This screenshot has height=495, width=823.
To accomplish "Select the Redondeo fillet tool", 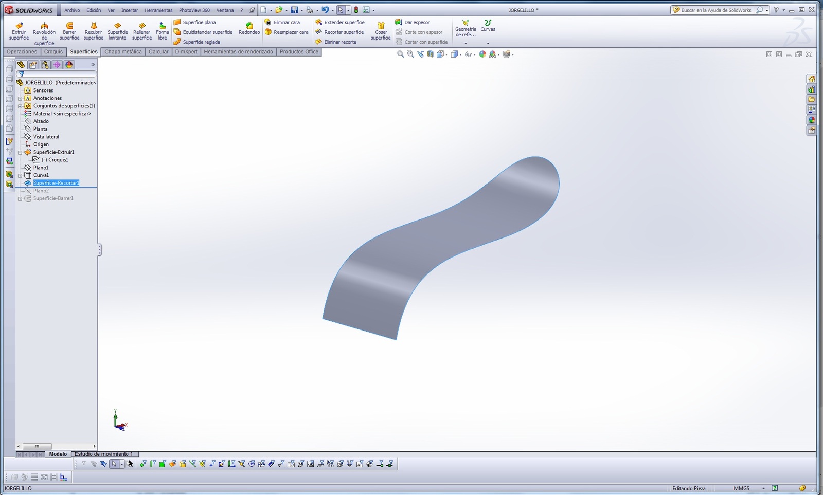I will click(x=249, y=28).
